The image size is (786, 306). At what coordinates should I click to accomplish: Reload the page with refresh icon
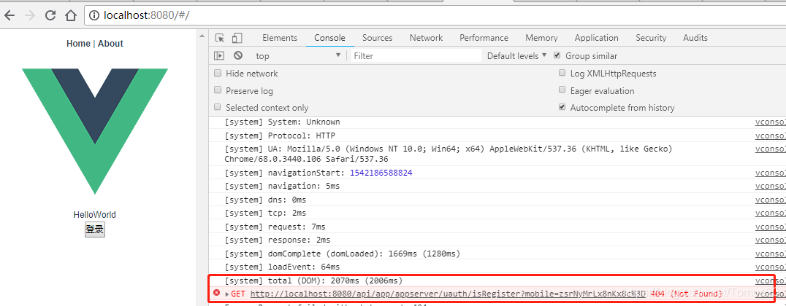tap(50, 15)
